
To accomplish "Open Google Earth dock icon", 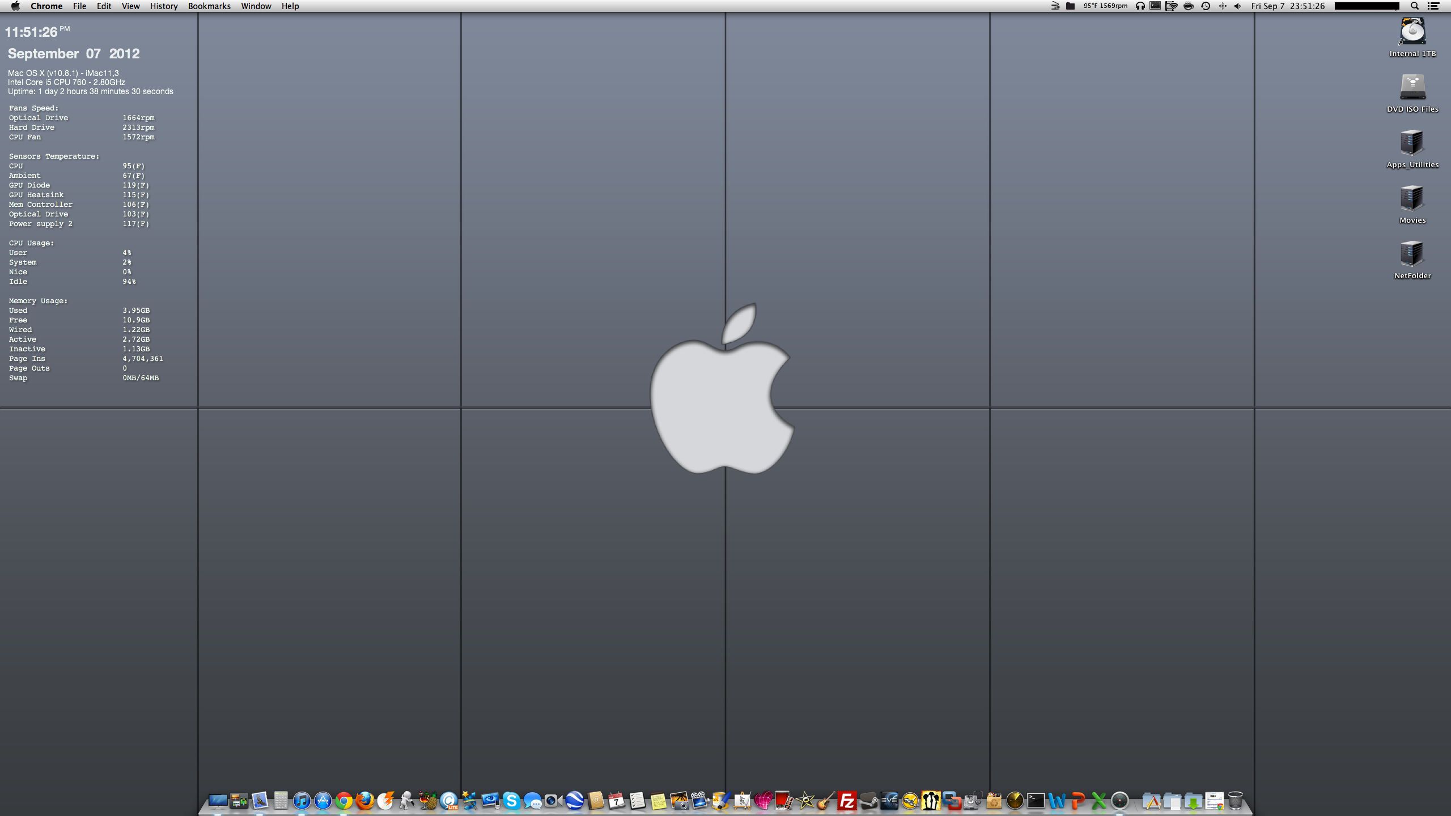I will (574, 801).
